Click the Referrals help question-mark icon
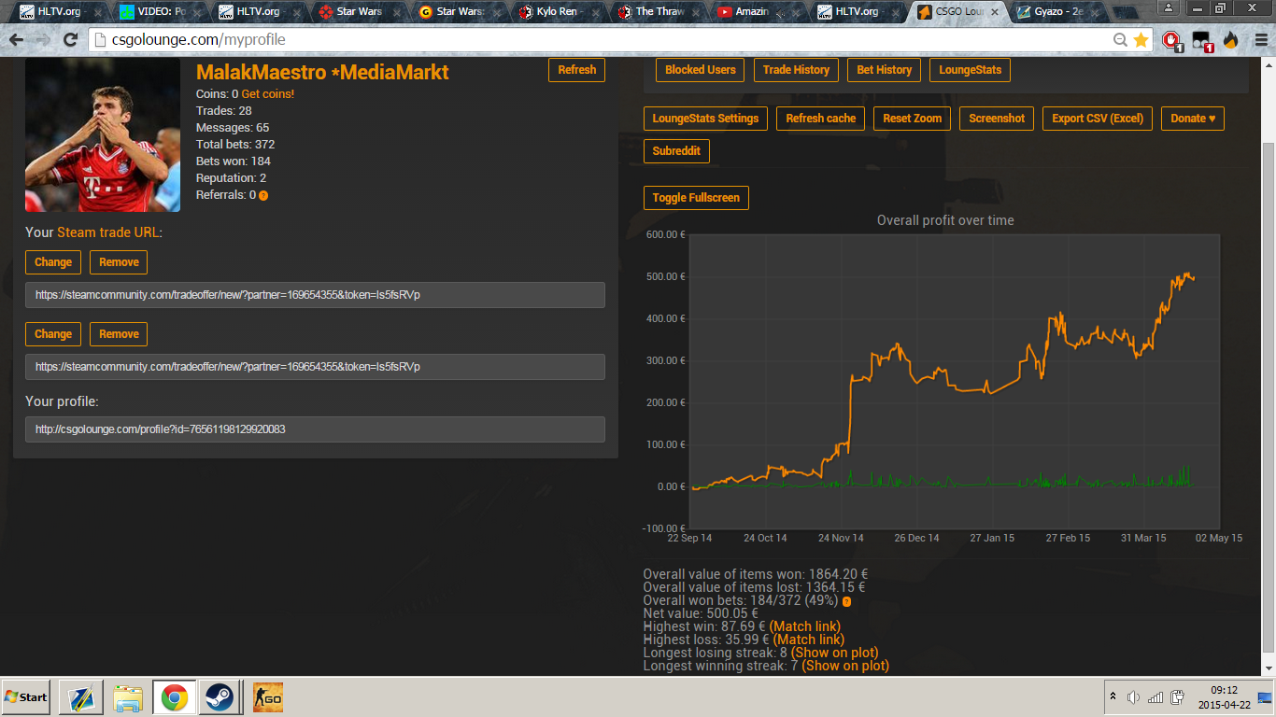The image size is (1276, 717). (263, 196)
